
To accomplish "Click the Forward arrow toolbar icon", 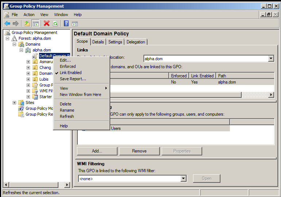I will coord(16,23).
